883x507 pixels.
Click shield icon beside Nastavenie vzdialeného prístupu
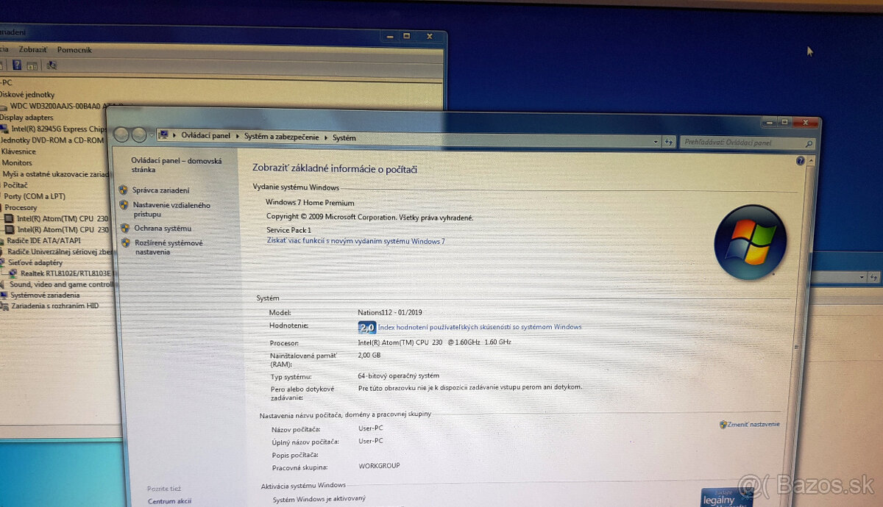124,206
